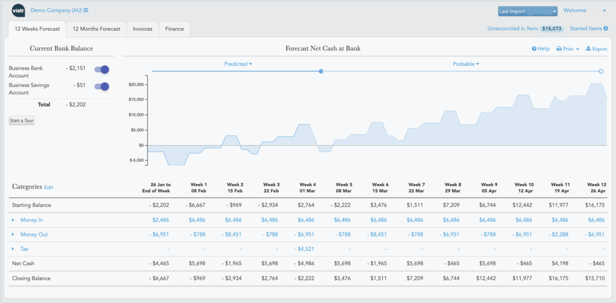Click the Vistr logo icon
The height and width of the screenshot is (303, 616).
[x=18, y=10]
